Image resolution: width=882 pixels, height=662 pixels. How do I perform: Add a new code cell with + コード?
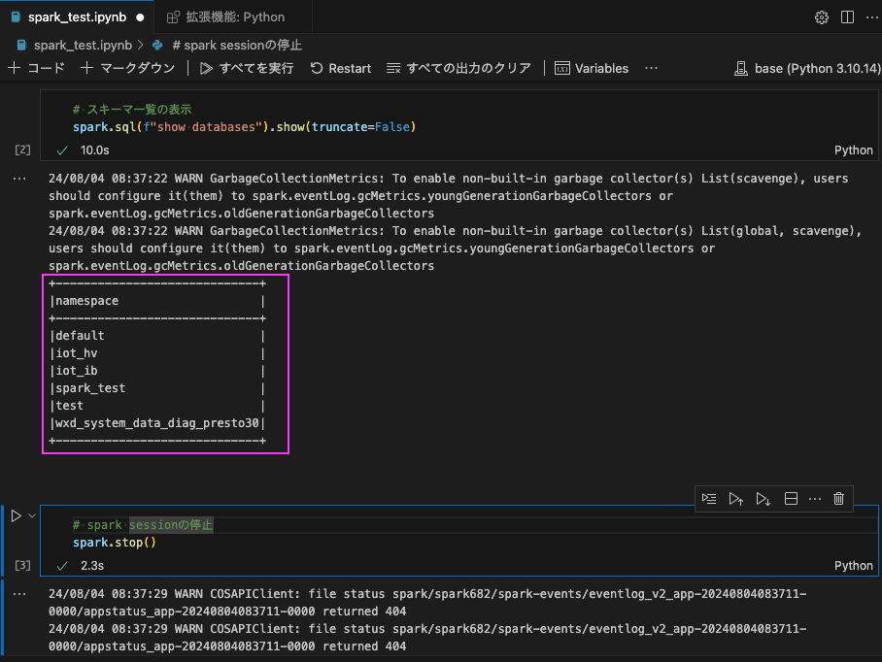pos(37,69)
